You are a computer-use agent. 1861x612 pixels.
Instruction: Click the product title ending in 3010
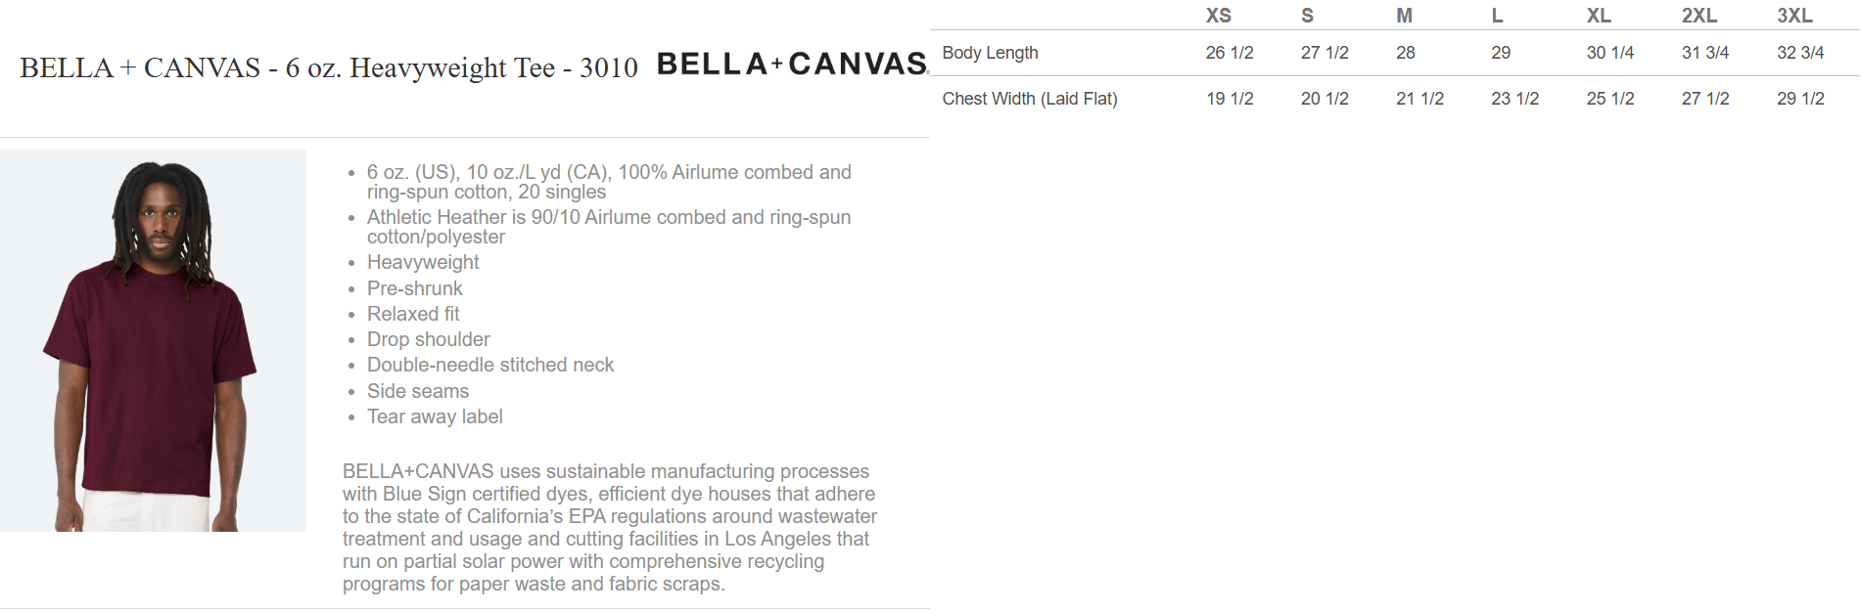pyautogui.click(x=329, y=68)
